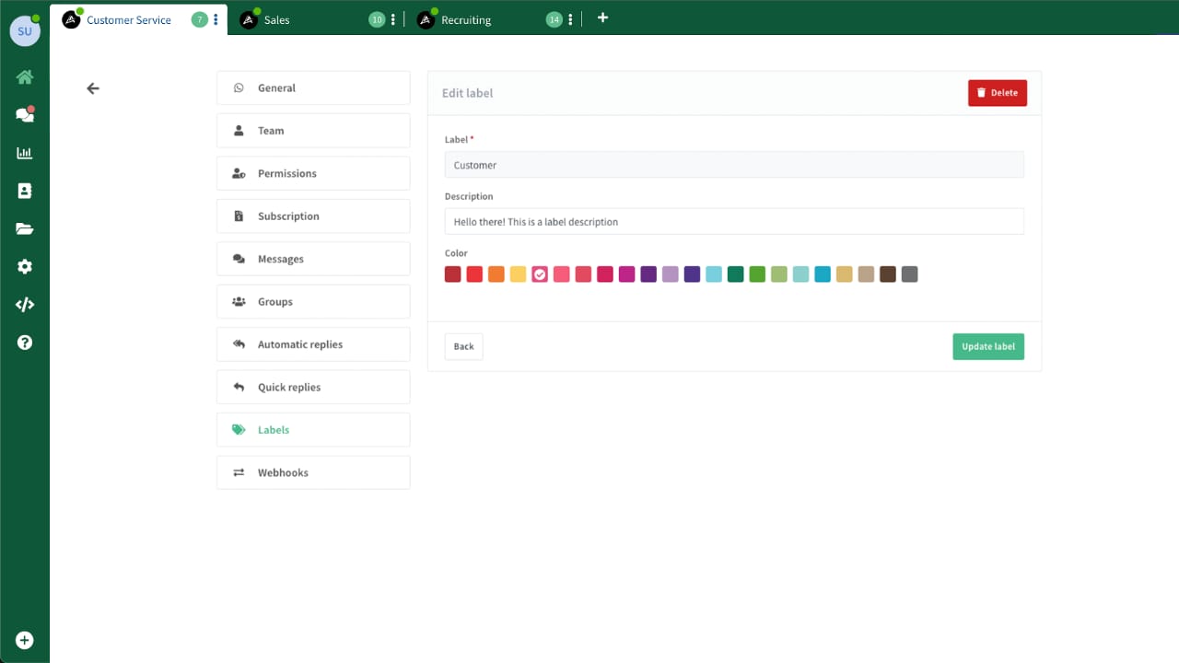Pick the sky blue color swatch
Viewport: 1179px width, 663px height.
tap(714, 273)
